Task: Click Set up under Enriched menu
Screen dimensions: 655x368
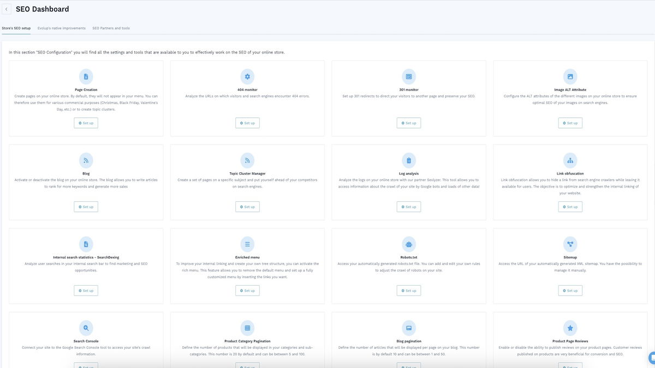Action: click(247, 290)
